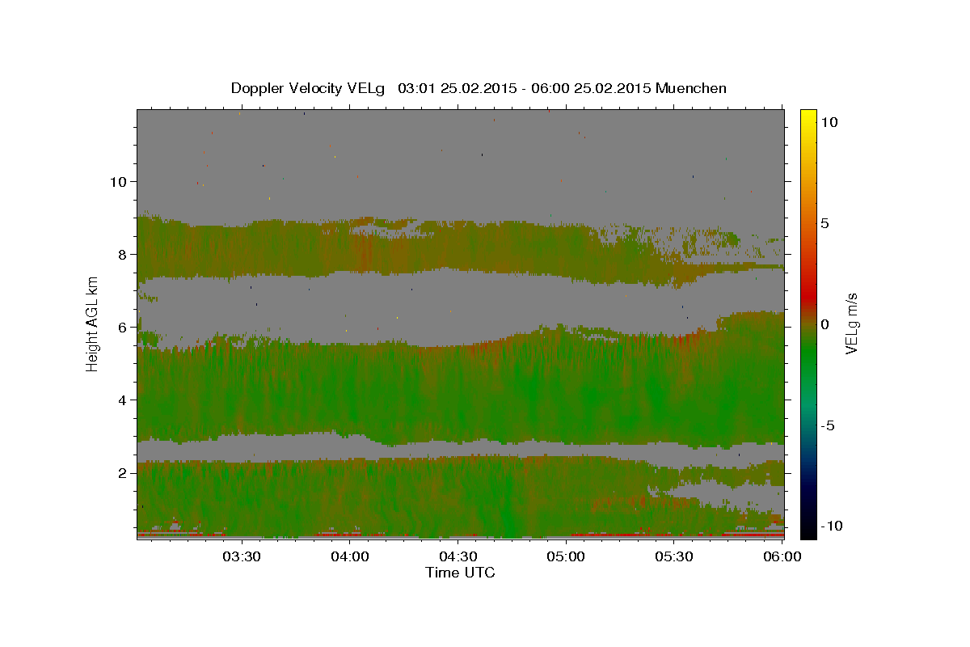Click the end time '06:00 25.02.2015' in title

tap(591, 88)
